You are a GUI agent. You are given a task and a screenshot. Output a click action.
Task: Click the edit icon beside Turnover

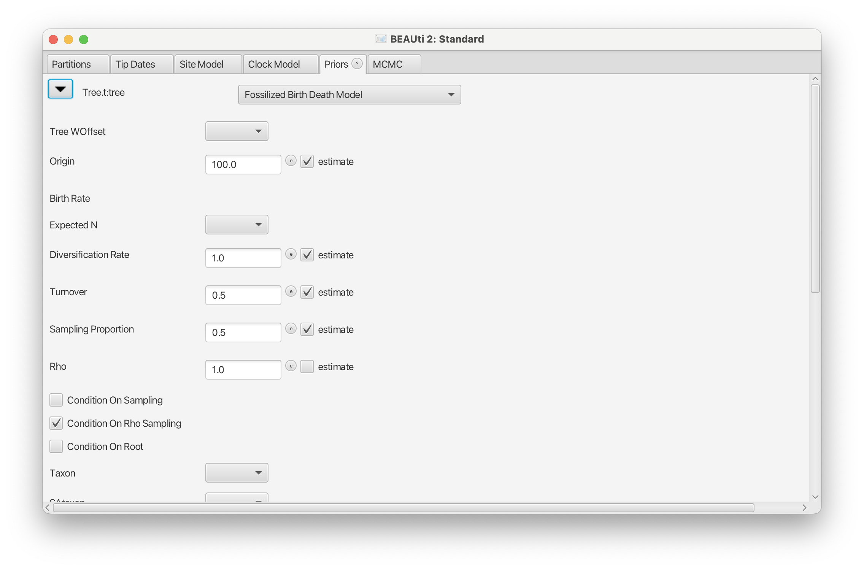[x=291, y=291]
